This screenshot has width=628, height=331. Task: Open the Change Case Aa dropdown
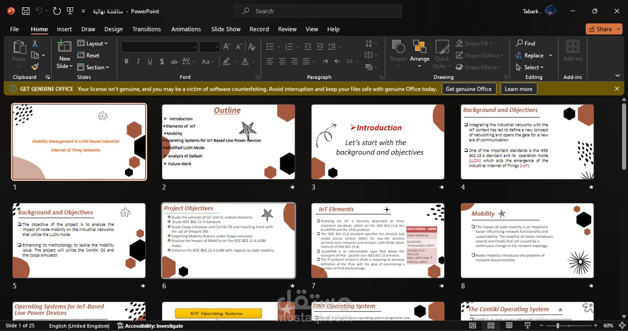[x=208, y=61]
